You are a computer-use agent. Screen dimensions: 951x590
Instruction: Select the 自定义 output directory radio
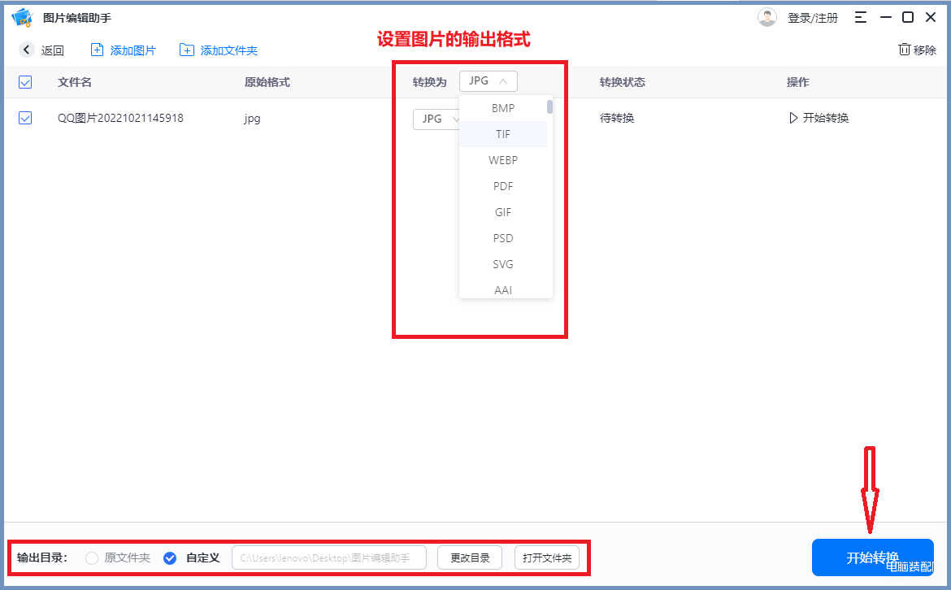coord(170,558)
